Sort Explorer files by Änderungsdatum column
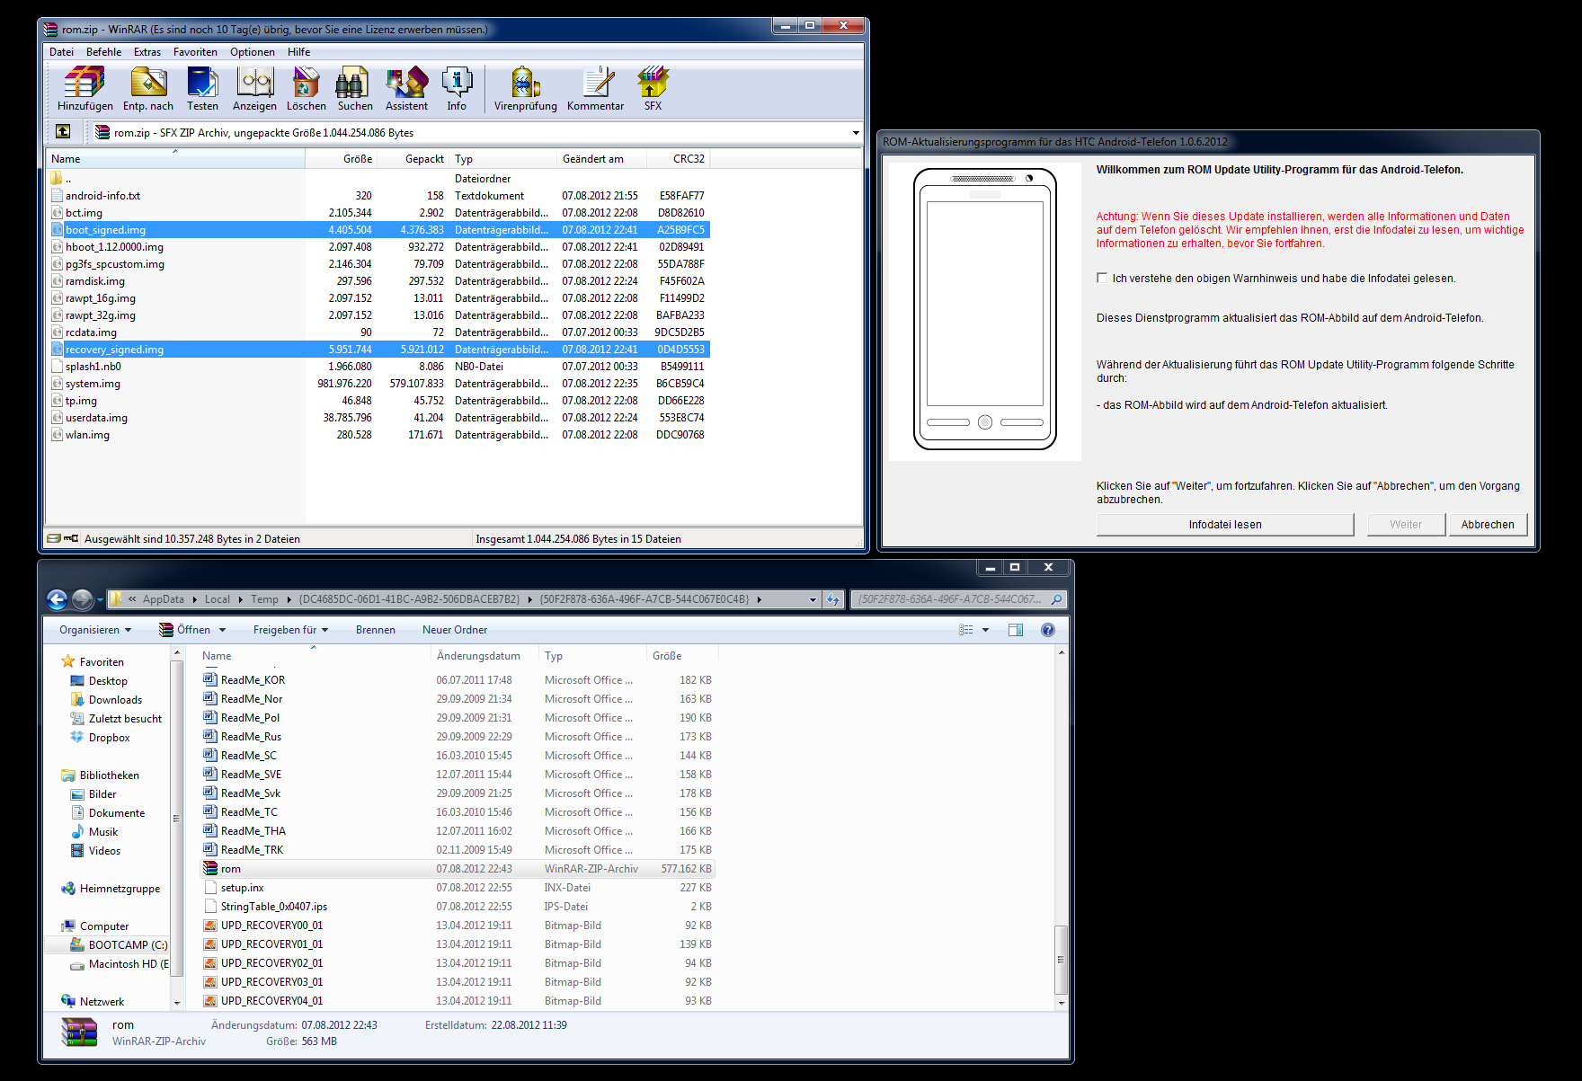Screen dimensions: 1582x1081 pos(484,656)
